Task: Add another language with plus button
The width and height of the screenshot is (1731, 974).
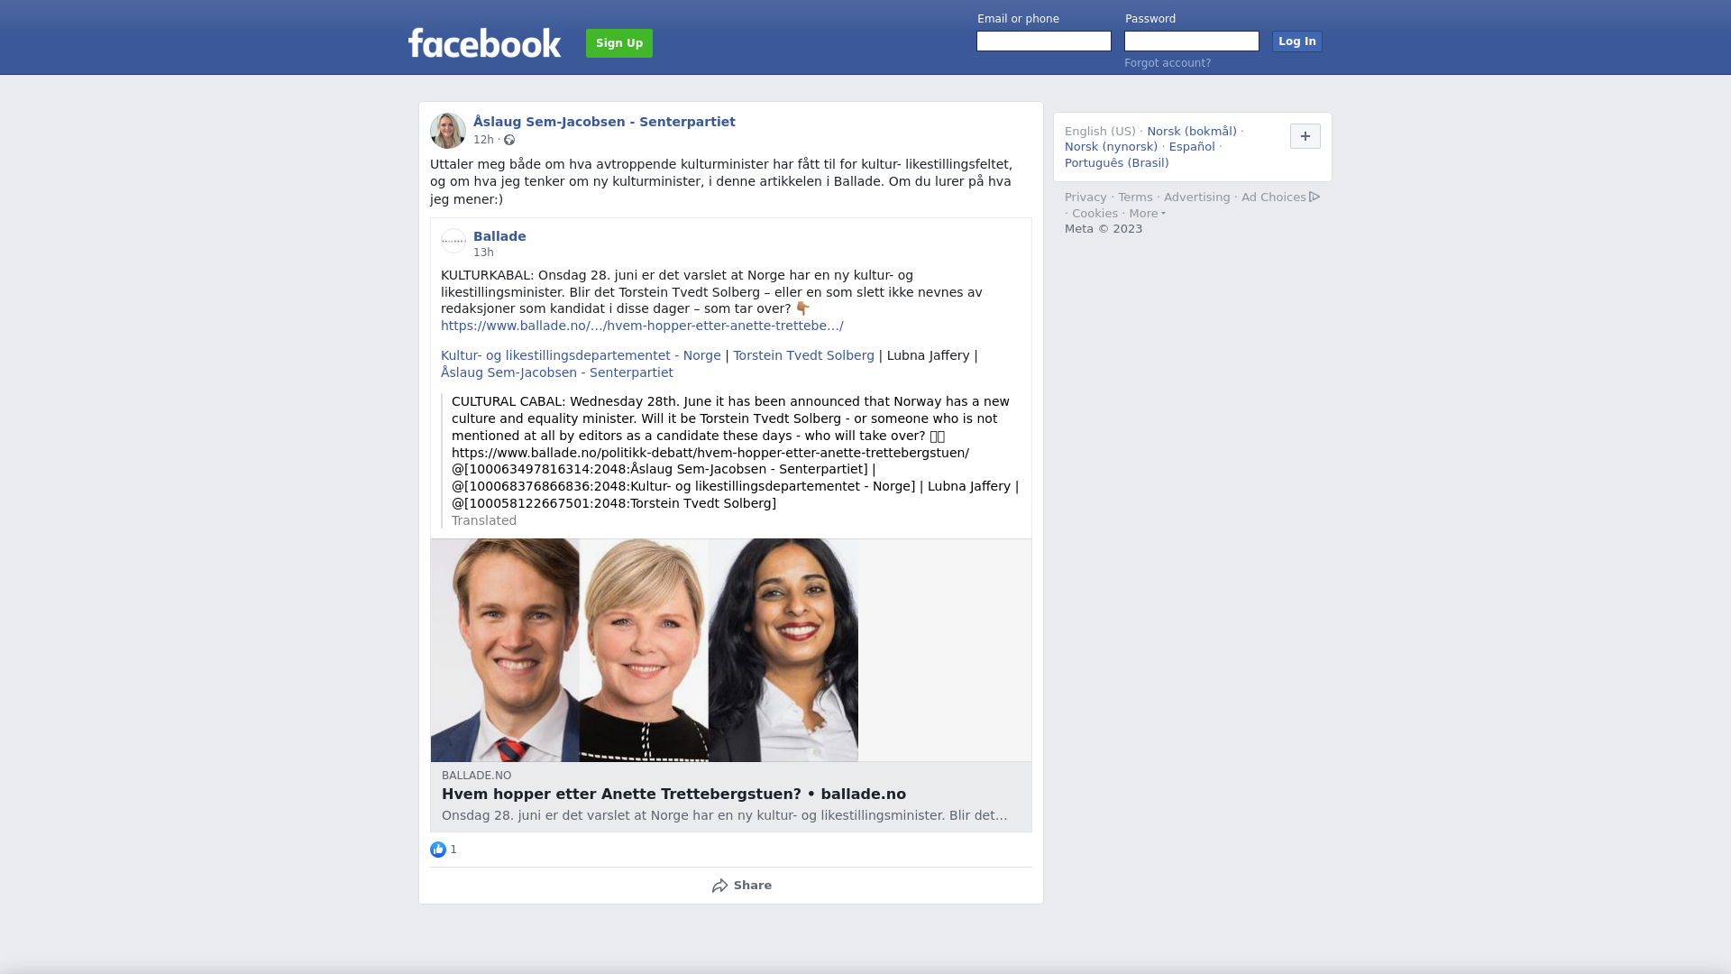Action: pos(1305,136)
